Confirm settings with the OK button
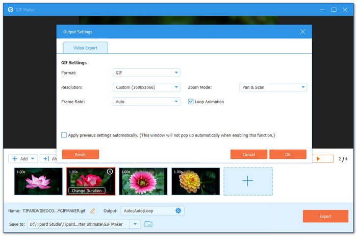The width and height of the screenshot is (357, 236). click(288, 154)
